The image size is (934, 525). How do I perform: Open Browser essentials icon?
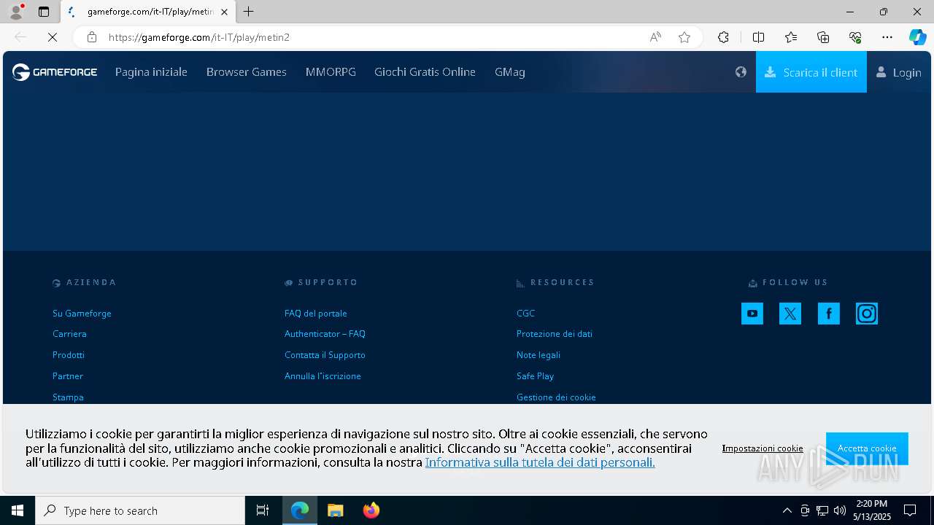[855, 37]
